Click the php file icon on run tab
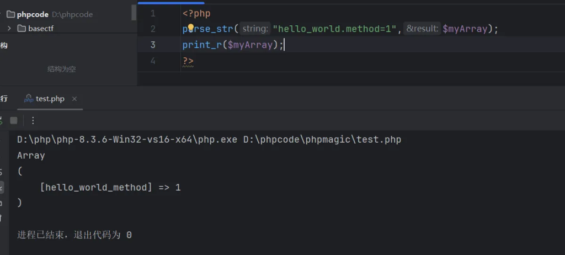The image size is (565, 255). pyautogui.click(x=29, y=99)
